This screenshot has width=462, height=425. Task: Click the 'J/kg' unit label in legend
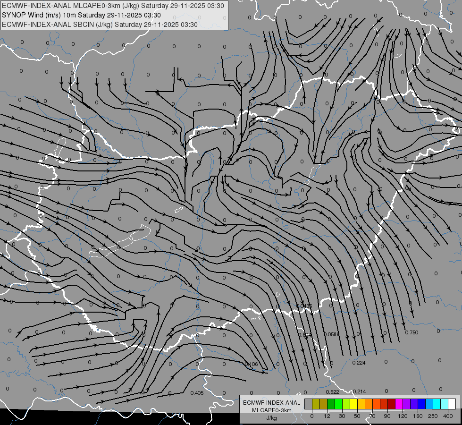pos(272,418)
